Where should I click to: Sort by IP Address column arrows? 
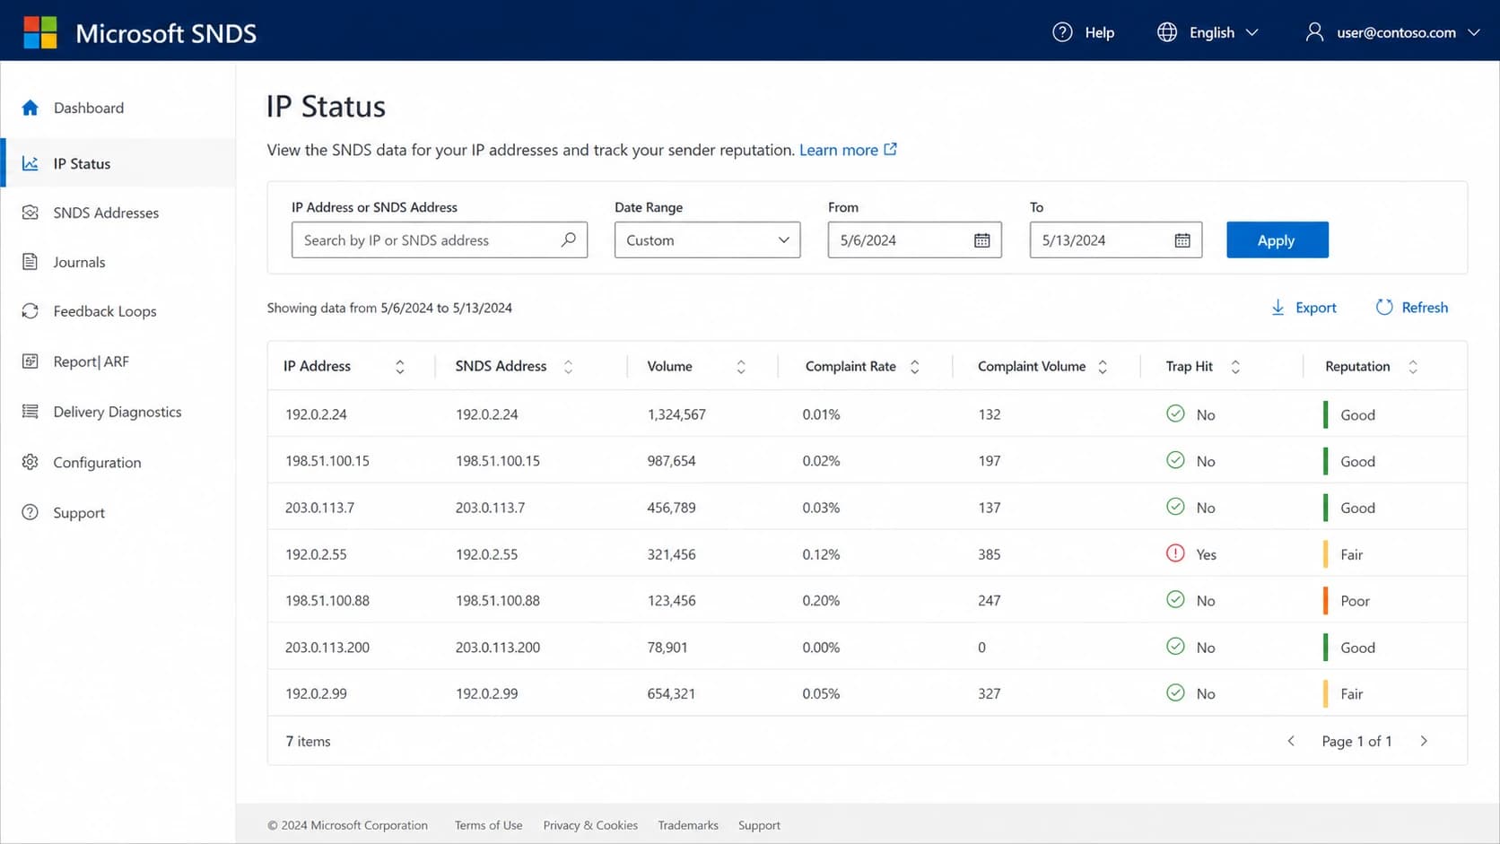tap(400, 367)
